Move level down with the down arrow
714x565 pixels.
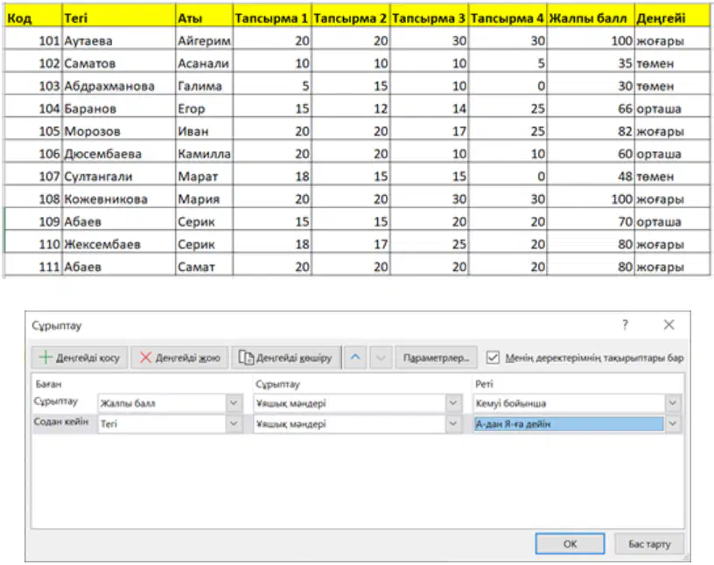point(381,358)
